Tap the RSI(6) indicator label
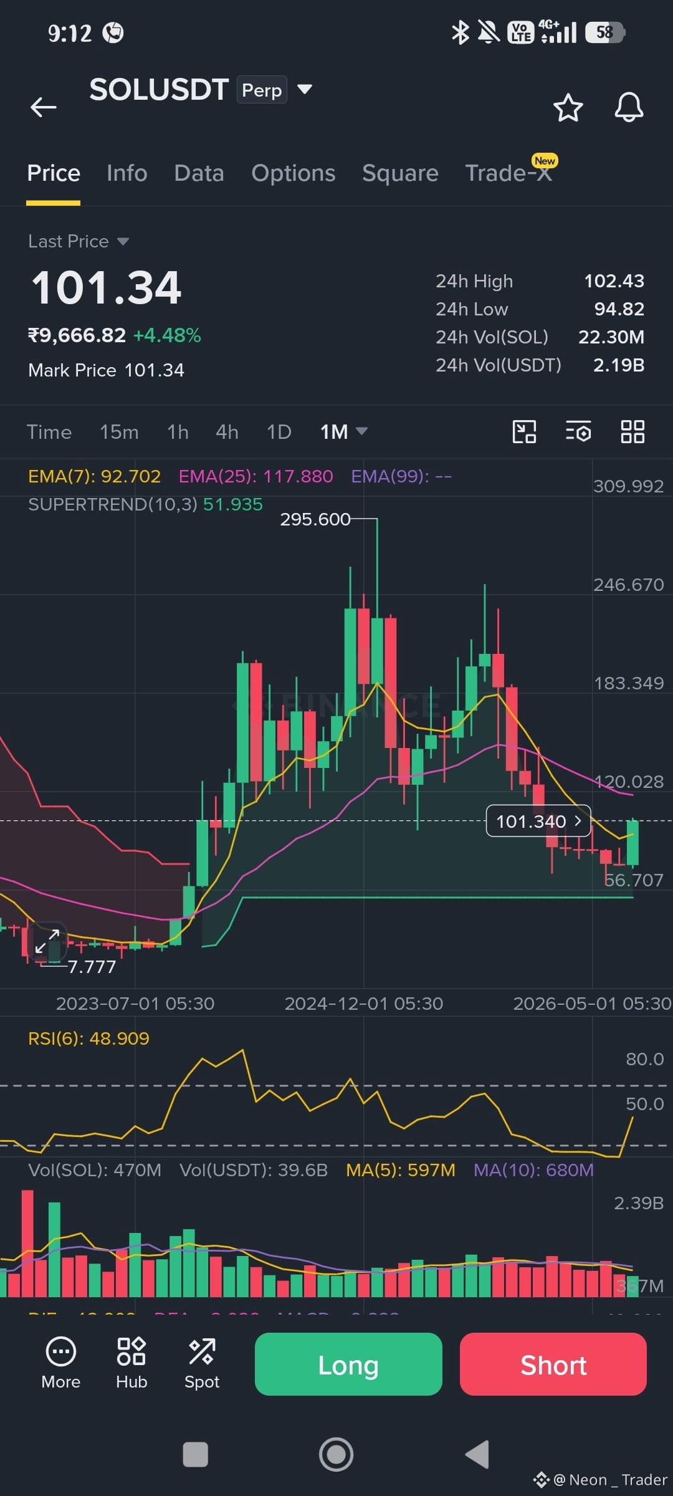 (x=88, y=1038)
